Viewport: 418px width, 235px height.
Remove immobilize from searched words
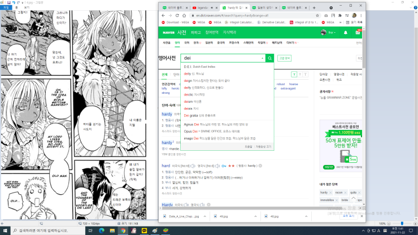[x=337, y=200]
